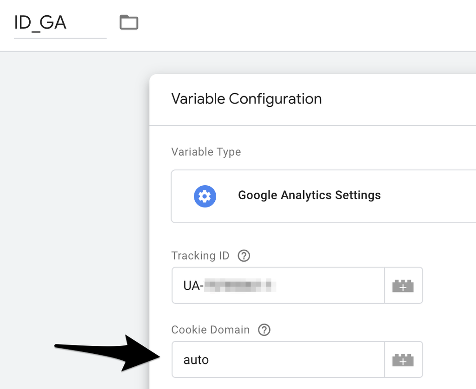Select the Google Analytics Settings variable type
Screen dimensions: 476x389
coord(324,196)
